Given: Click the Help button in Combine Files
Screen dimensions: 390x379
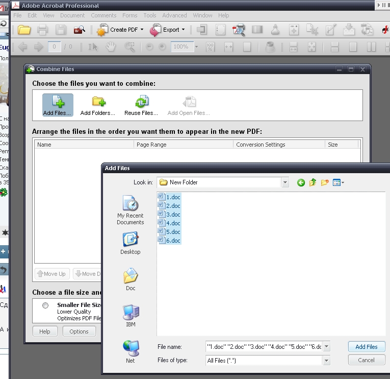Looking at the screenshot, I should pos(45,331).
